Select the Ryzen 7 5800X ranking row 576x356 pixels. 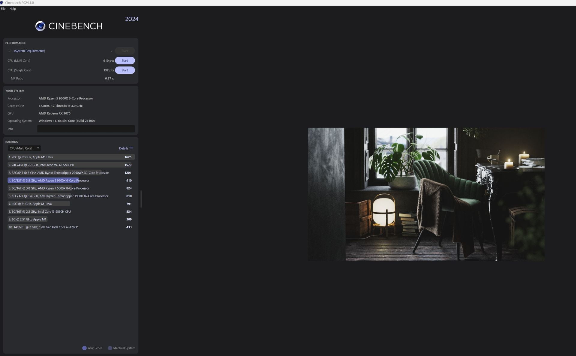pos(71,188)
